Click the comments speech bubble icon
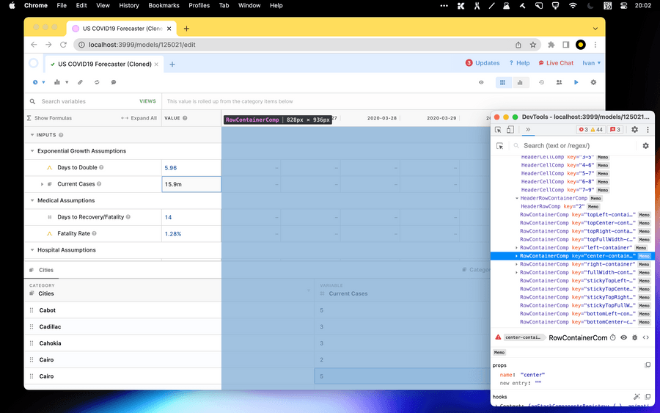 pyautogui.click(x=114, y=83)
